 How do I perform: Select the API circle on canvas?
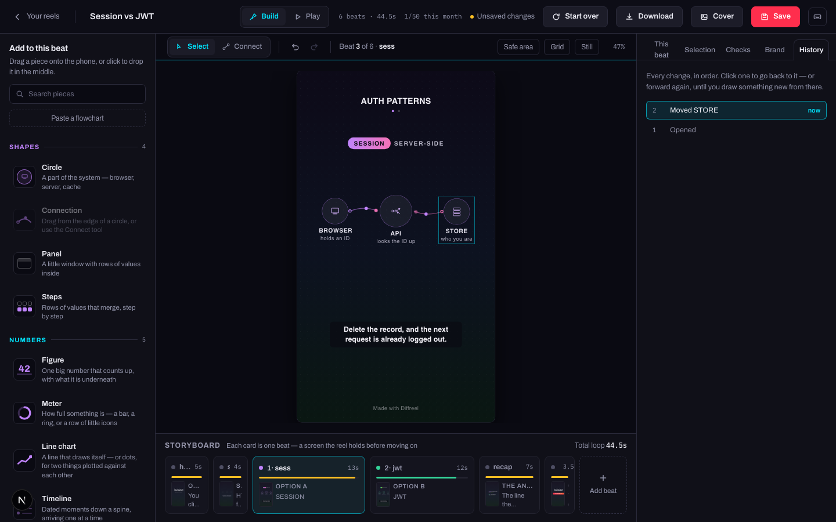pos(396,211)
